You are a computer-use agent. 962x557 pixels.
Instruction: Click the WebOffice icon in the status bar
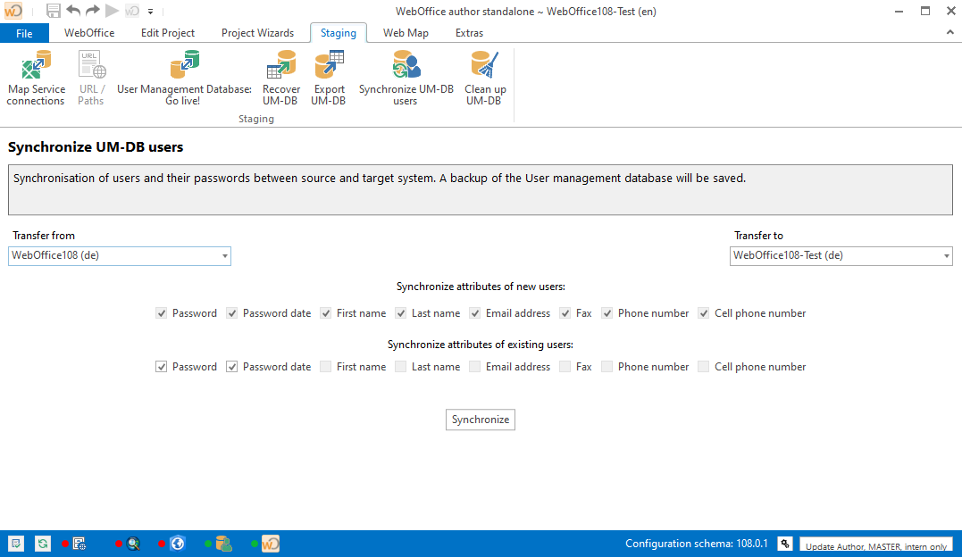point(270,543)
